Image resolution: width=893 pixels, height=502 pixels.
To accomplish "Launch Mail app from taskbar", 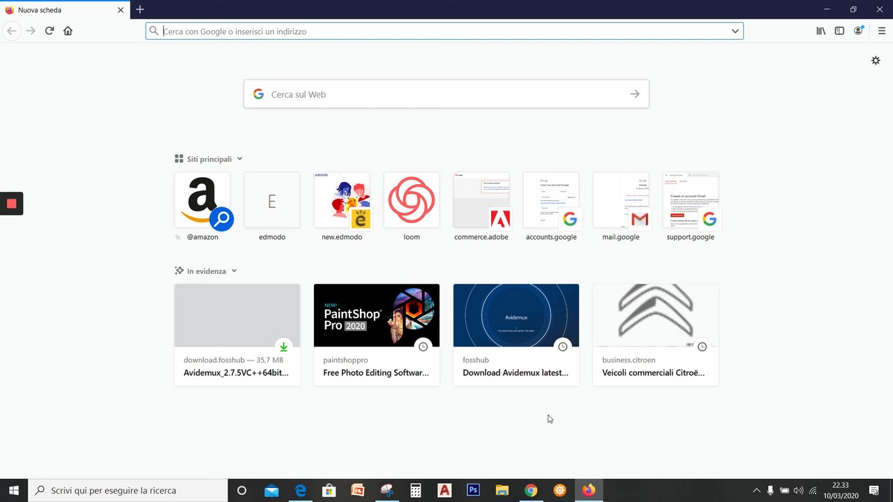I will (x=271, y=490).
